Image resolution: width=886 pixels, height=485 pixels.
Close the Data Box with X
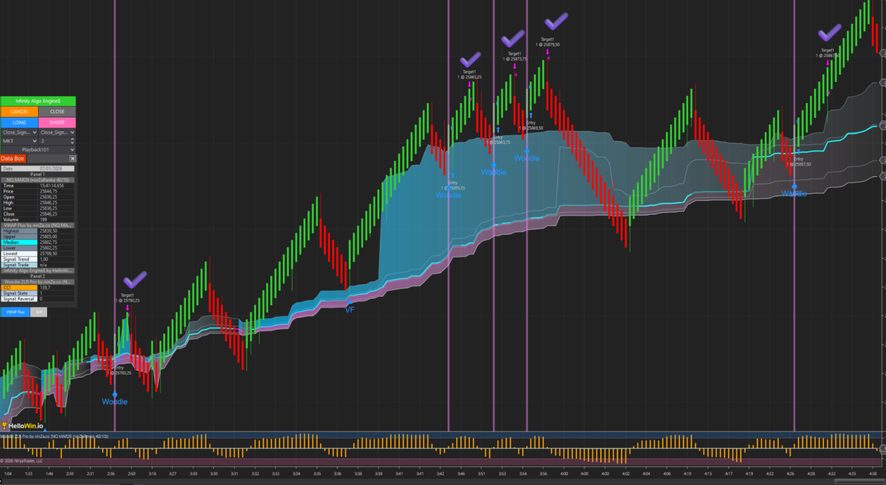(x=72, y=158)
